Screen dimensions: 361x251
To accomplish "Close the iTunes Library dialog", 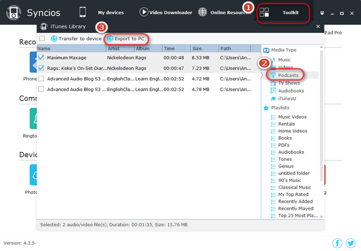I will [318, 26].
